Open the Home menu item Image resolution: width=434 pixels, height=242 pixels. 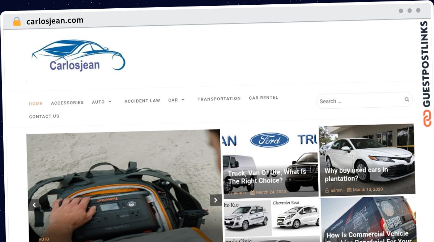click(x=36, y=104)
